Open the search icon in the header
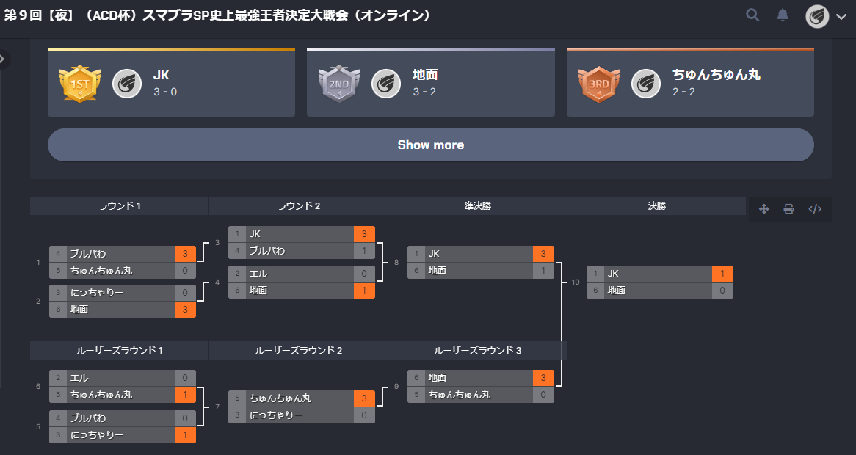 pyautogui.click(x=752, y=14)
